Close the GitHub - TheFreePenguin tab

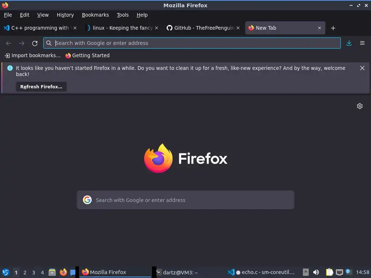click(238, 28)
